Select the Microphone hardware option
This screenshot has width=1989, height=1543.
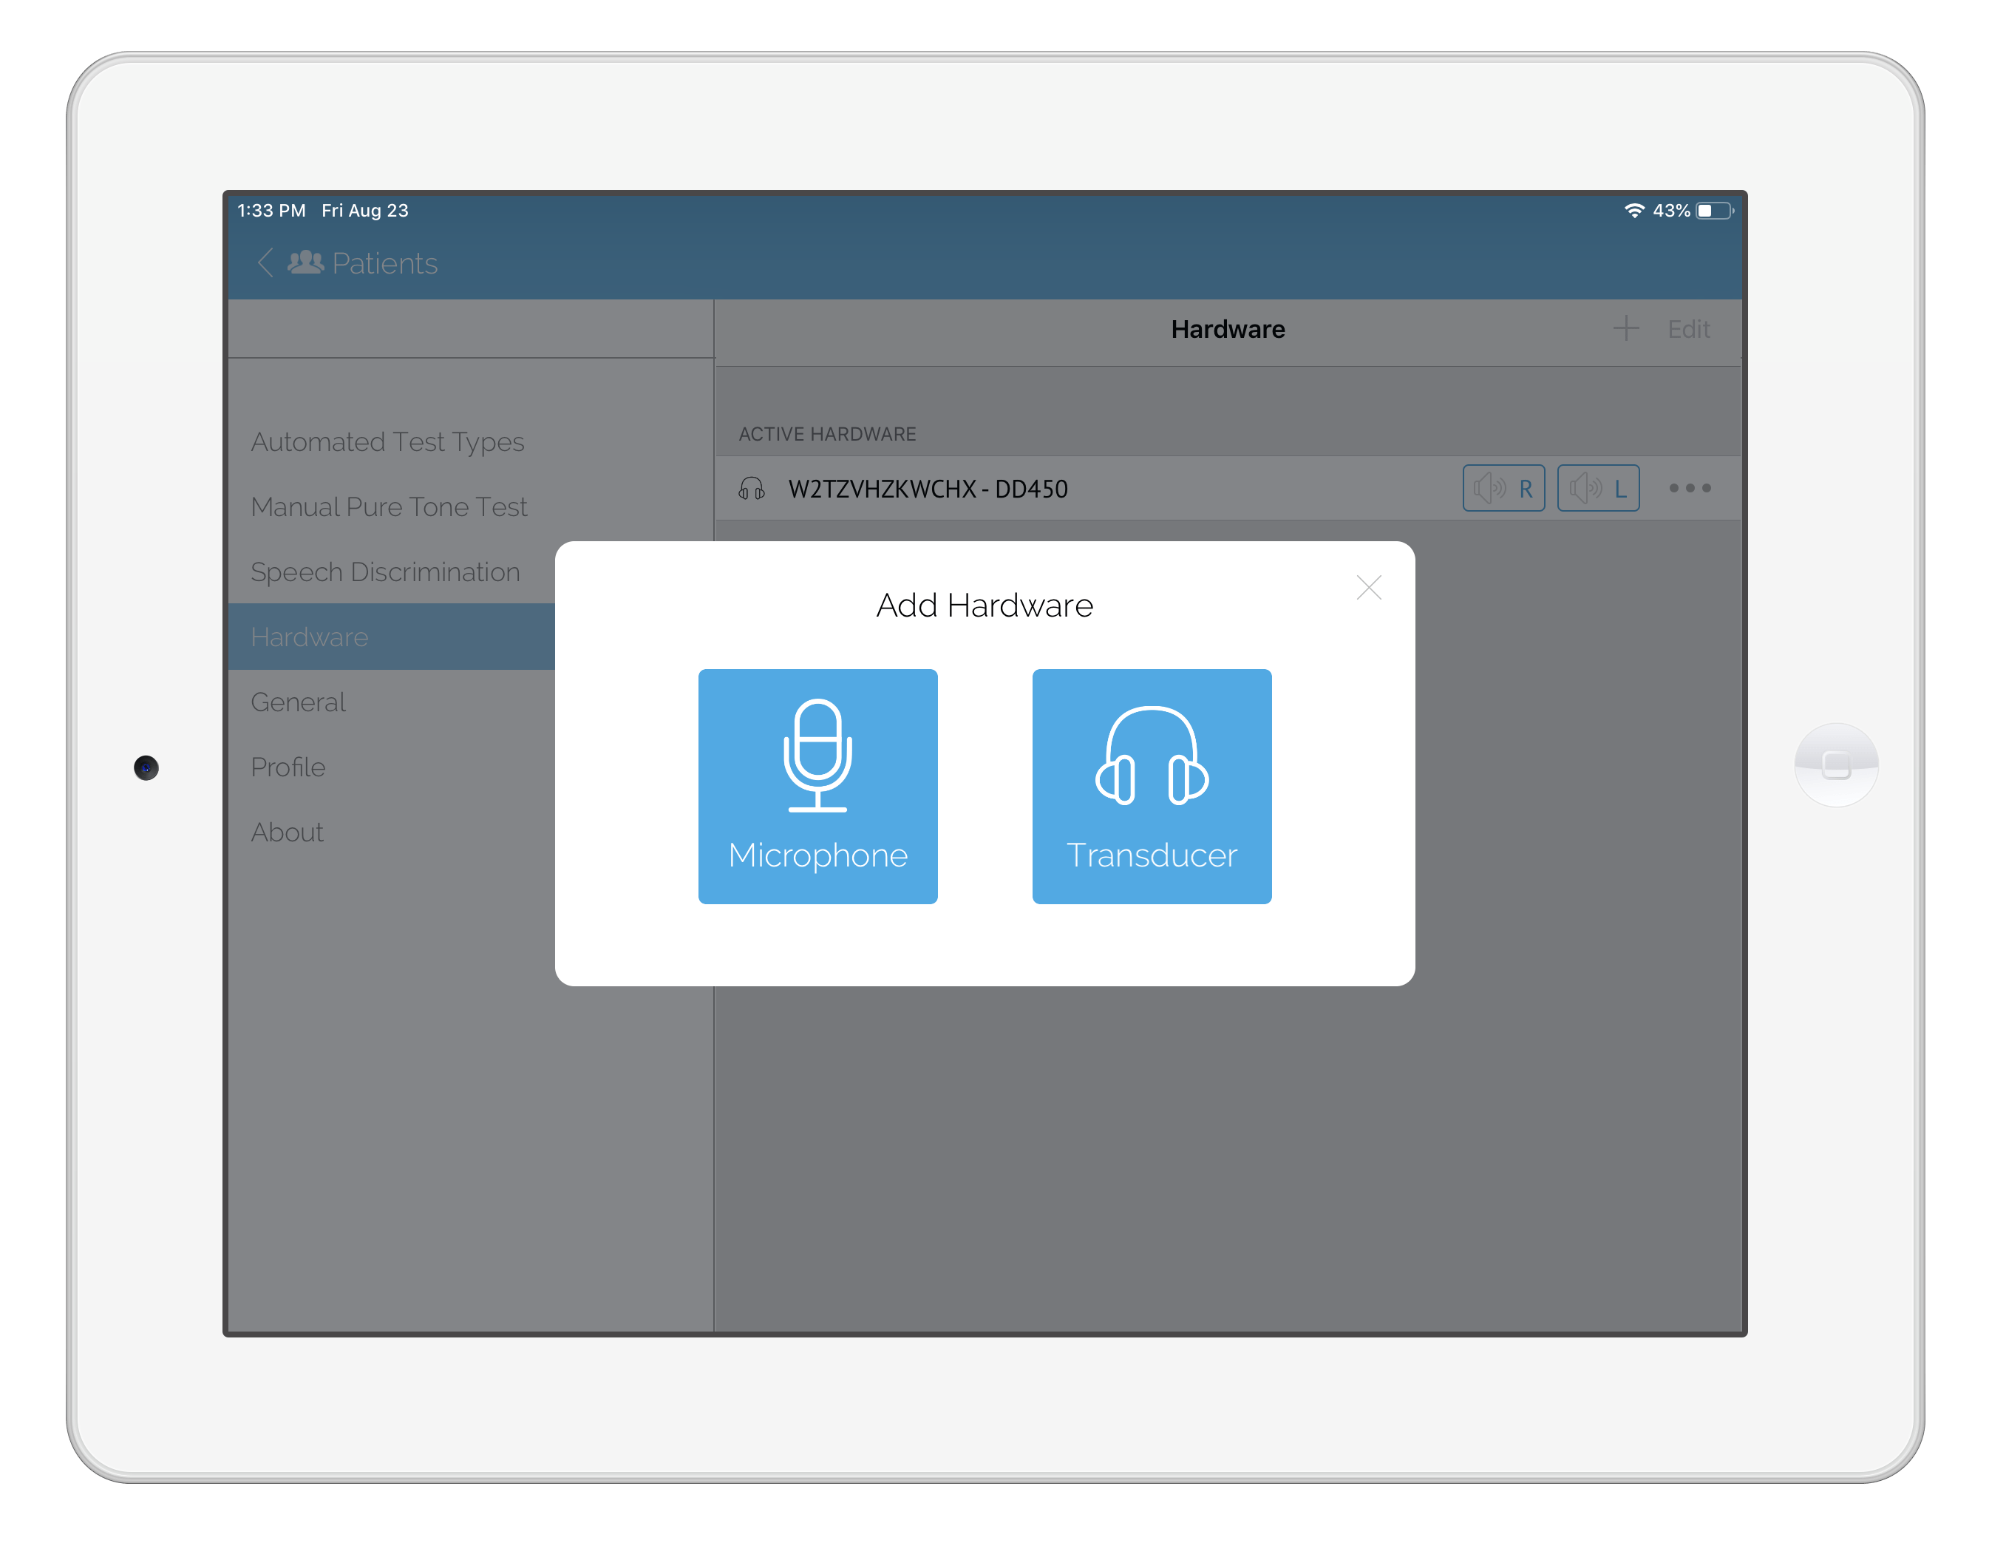pos(817,785)
